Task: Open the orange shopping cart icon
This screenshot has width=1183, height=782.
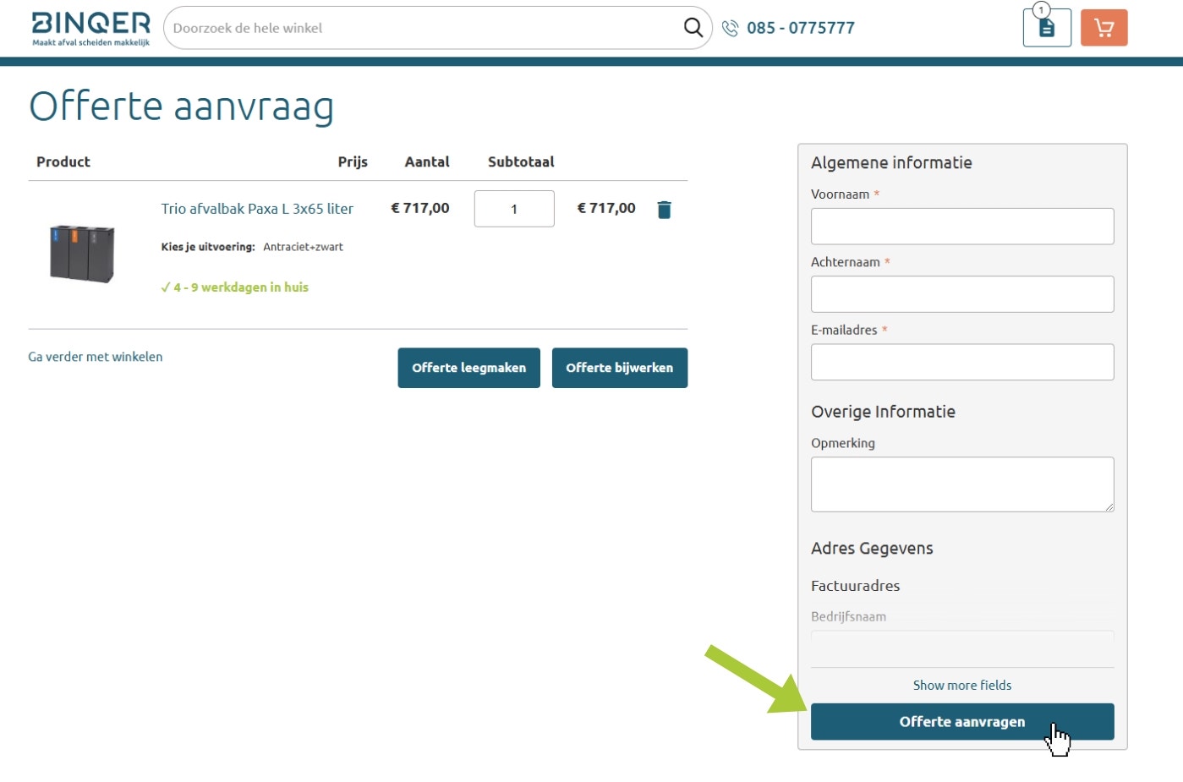Action: (1104, 27)
